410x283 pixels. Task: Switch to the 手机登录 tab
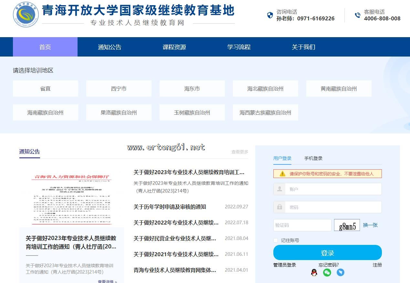(313, 158)
